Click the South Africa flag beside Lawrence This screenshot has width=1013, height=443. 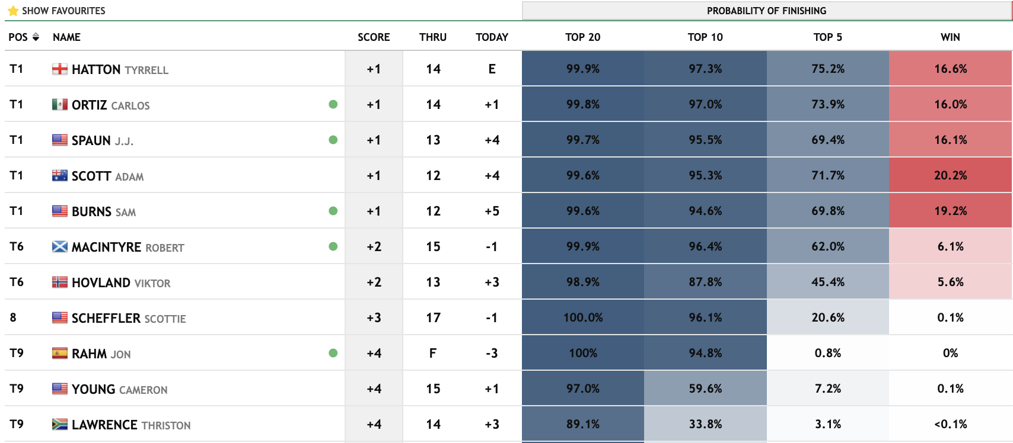(59, 425)
